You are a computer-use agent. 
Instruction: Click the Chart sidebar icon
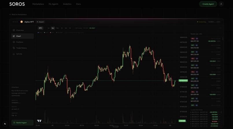pyautogui.click(x=14, y=36)
